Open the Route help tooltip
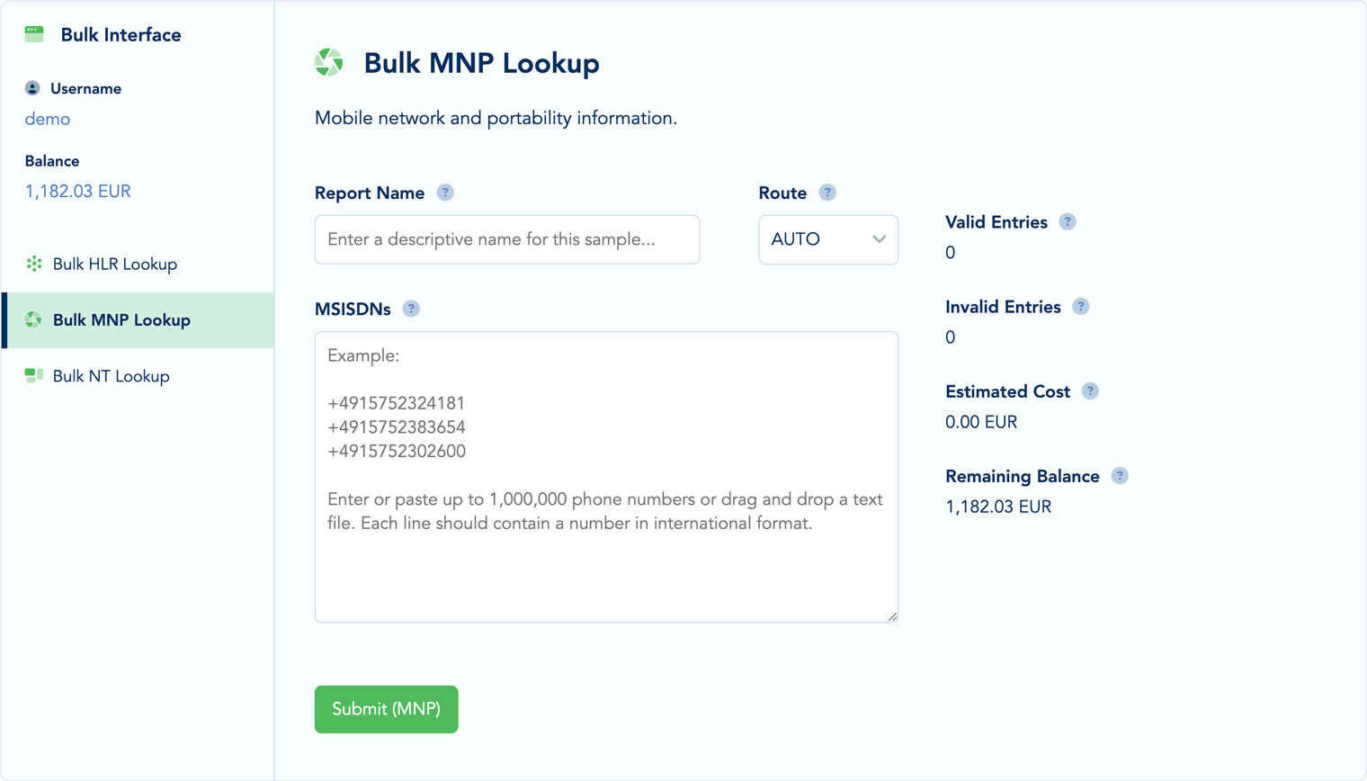This screenshot has width=1367, height=781. pos(827,192)
